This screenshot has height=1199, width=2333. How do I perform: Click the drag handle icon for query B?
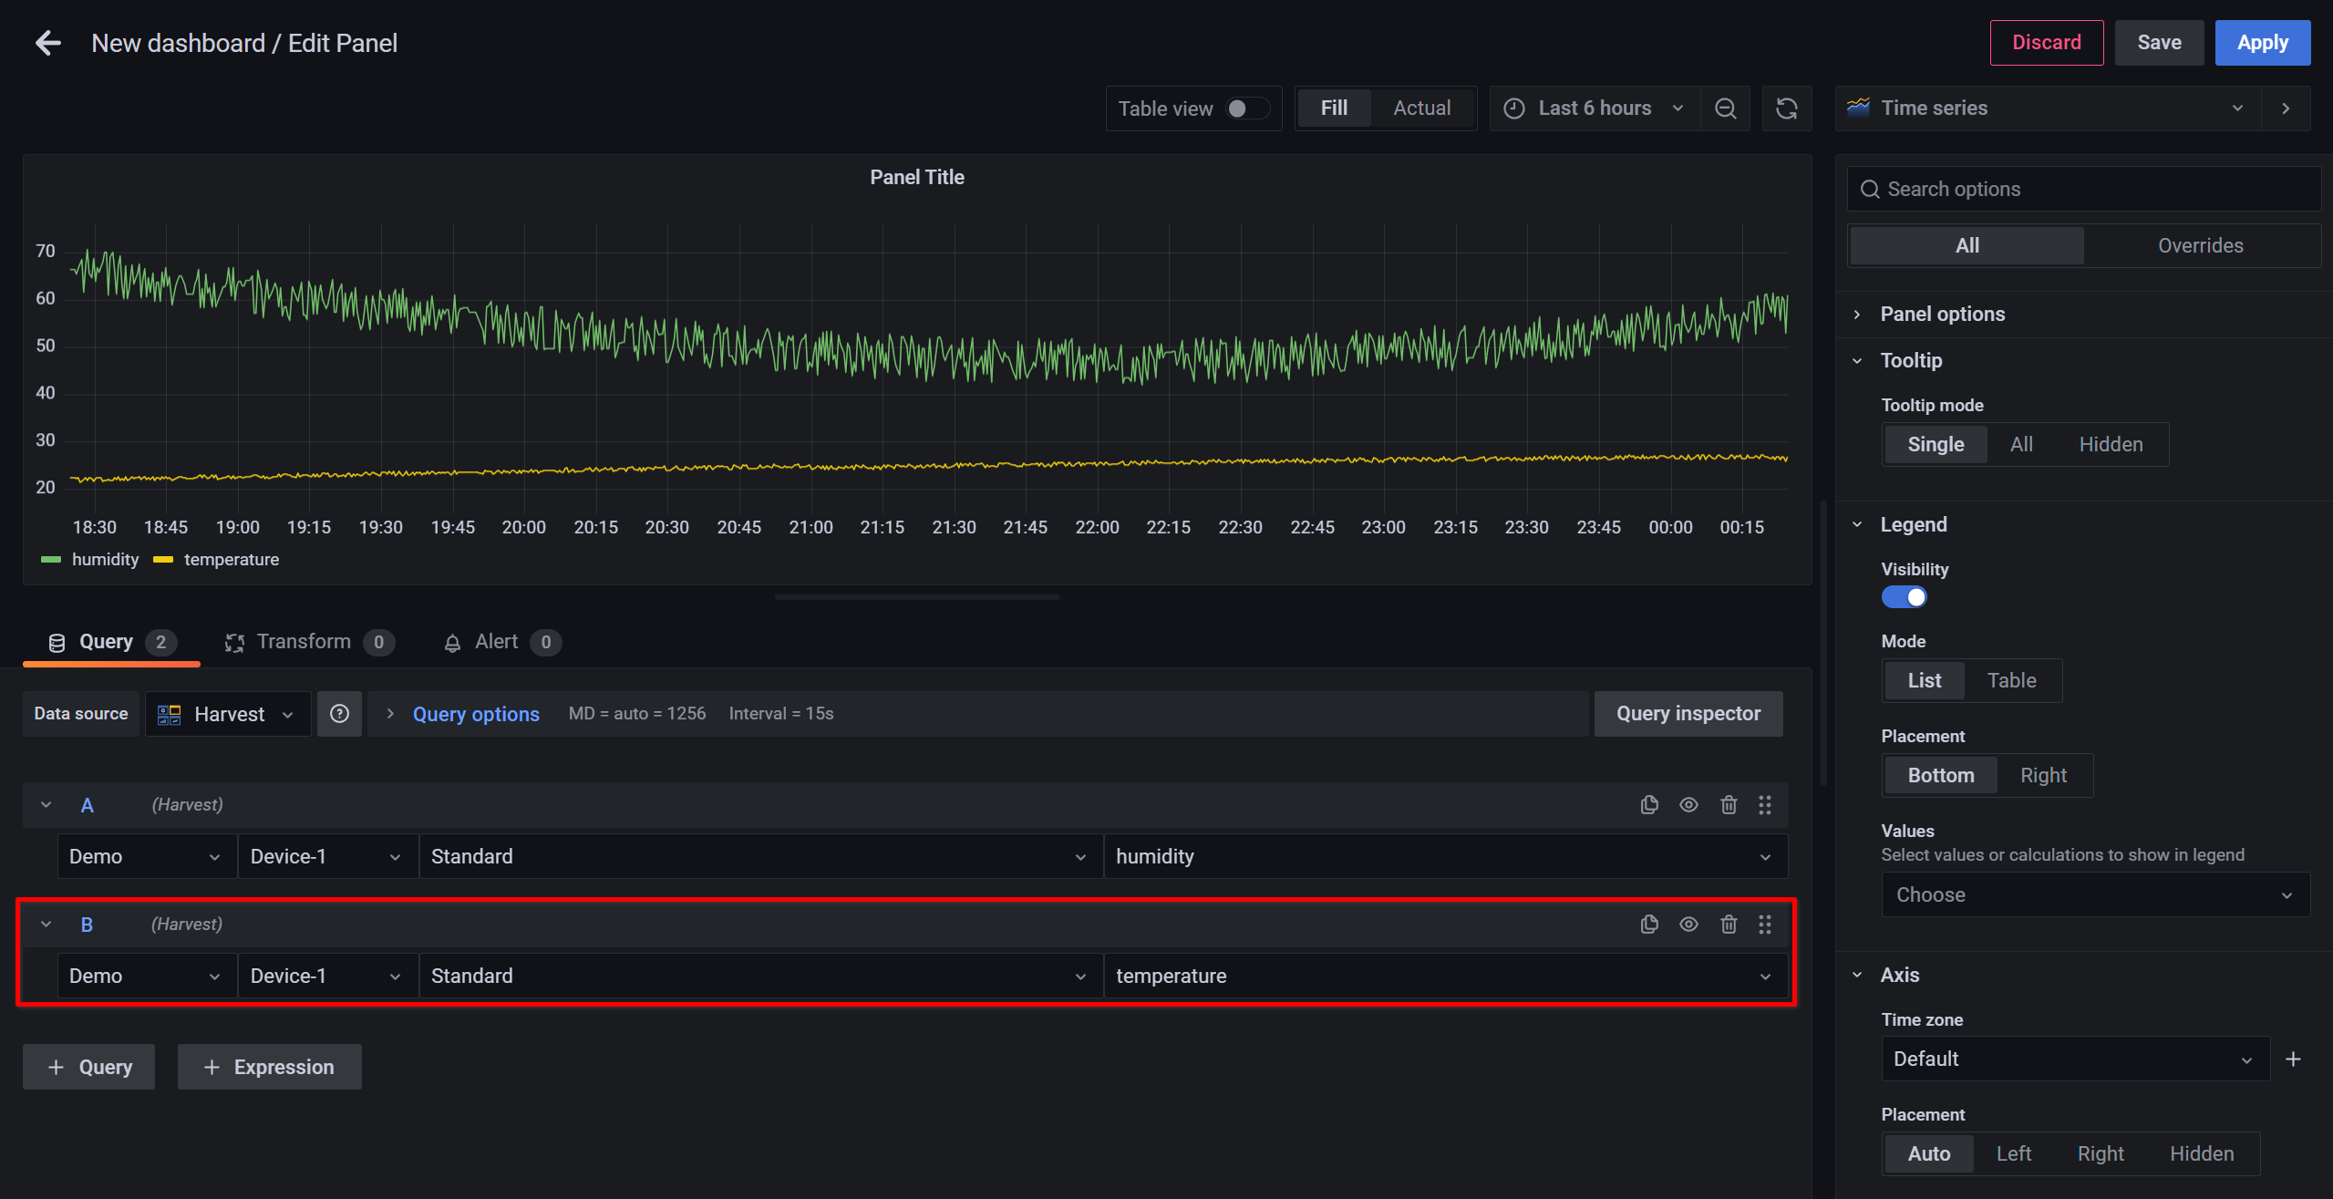[x=1764, y=924]
